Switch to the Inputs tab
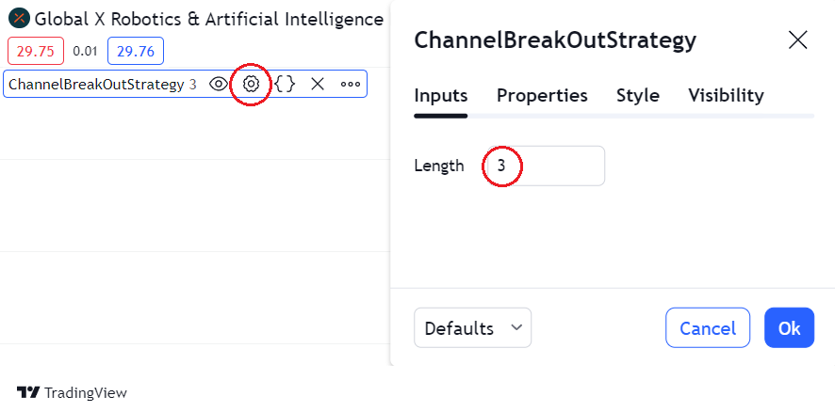Image resolution: width=835 pixels, height=412 pixels. tap(441, 95)
